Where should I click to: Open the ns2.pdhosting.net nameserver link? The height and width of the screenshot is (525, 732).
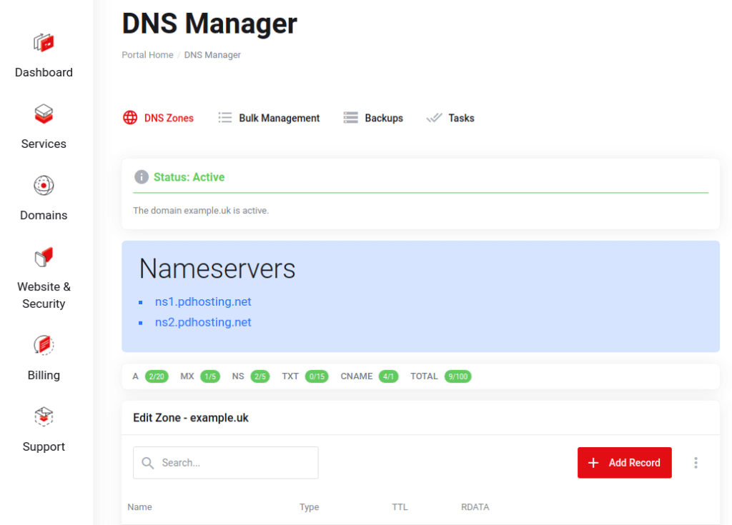point(203,322)
